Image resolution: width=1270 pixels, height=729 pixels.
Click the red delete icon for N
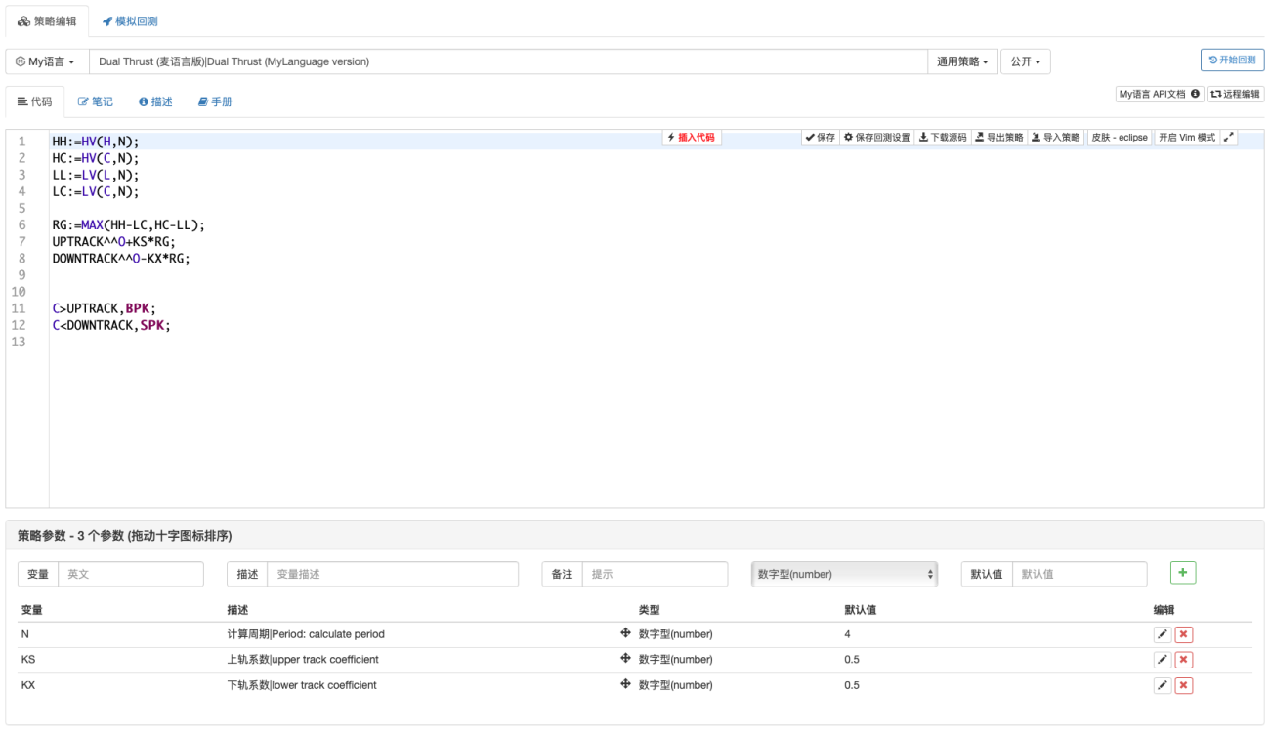click(1184, 634)
